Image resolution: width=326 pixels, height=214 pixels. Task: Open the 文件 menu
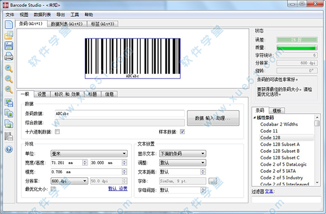pos(10,15)
